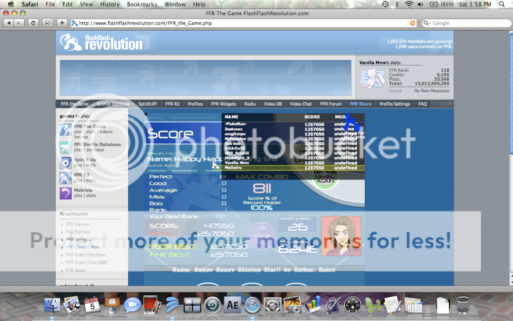513x321 pixels.
Task: Open the History menu
Action: [x=109, y=5]
